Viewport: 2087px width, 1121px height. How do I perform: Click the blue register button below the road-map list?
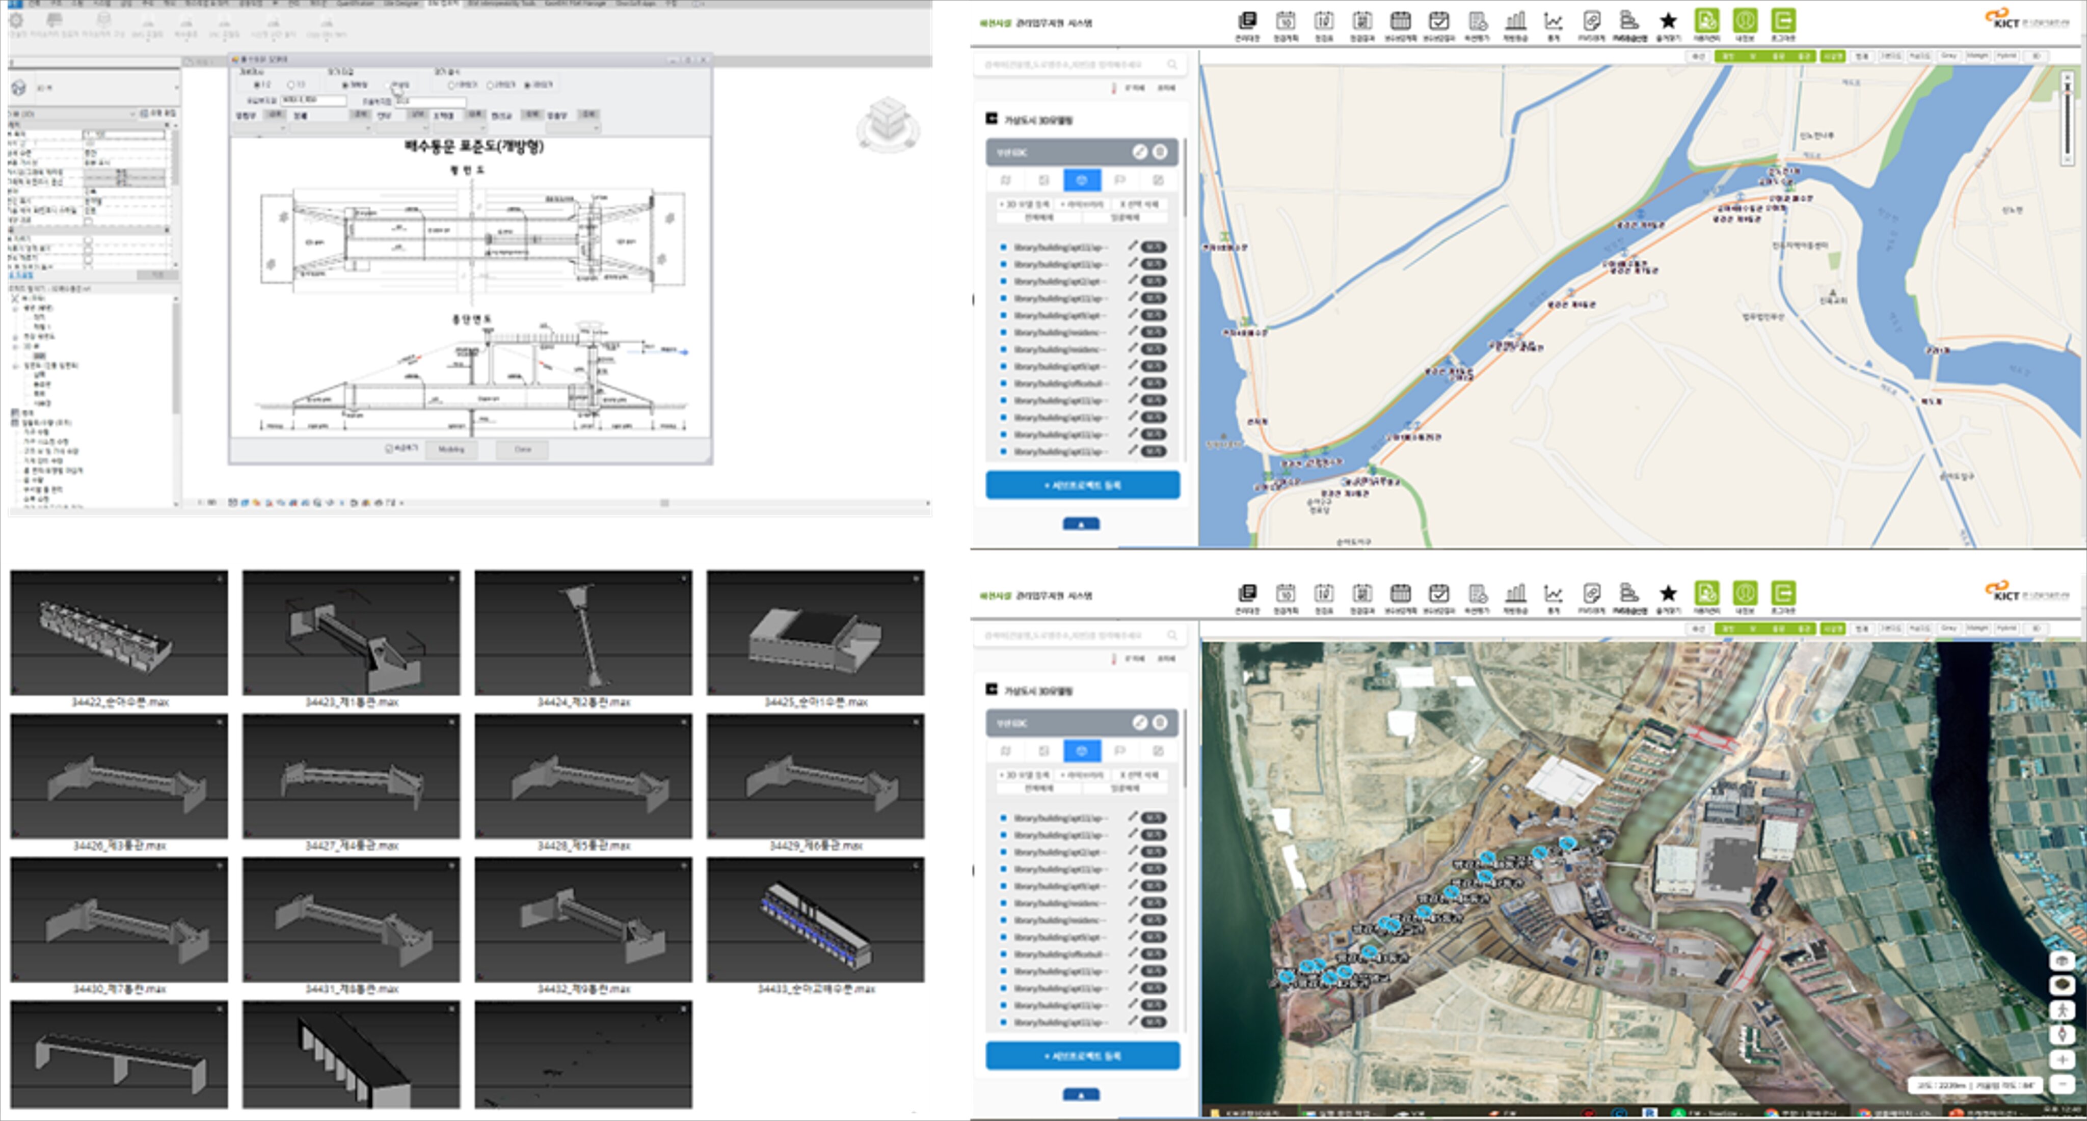point(1082,485)
